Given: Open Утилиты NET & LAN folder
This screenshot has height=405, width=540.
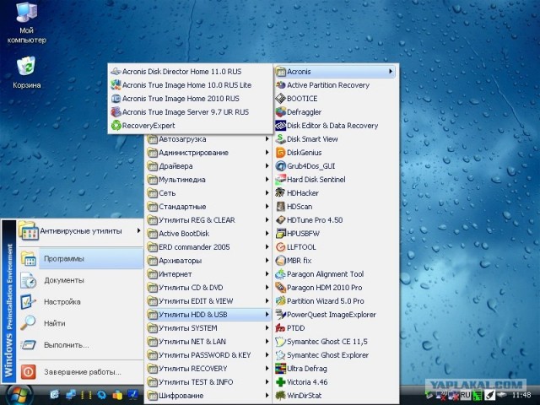Looking at the screenshot, I should pos(208,341).
